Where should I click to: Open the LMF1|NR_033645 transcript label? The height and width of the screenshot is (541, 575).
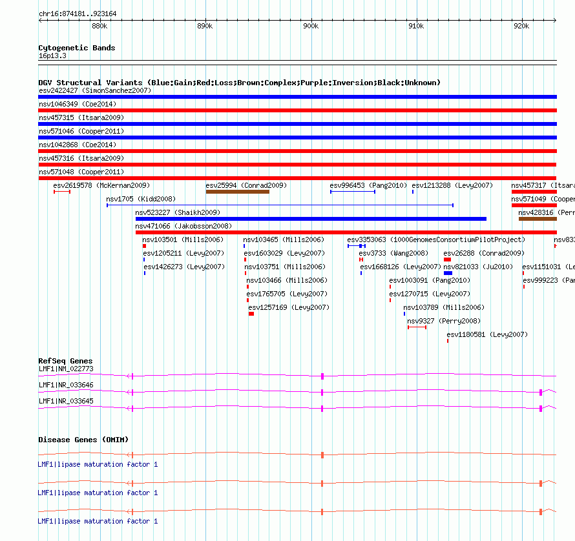click(66, 401)
